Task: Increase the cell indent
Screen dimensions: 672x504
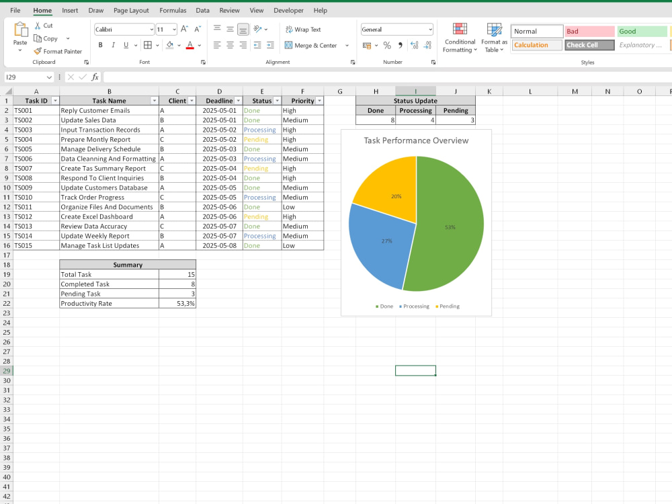Action: [270, 45]
